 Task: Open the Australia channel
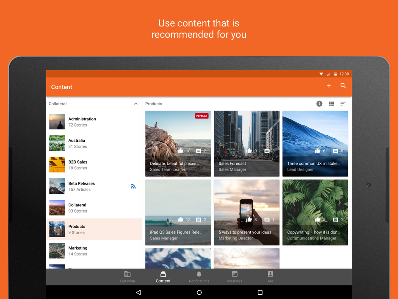(94, 143)
